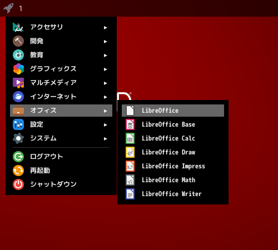Click the LibreOffice Base database icon
The height and width of the screenshot is (250, 278).
coord(130,124)
